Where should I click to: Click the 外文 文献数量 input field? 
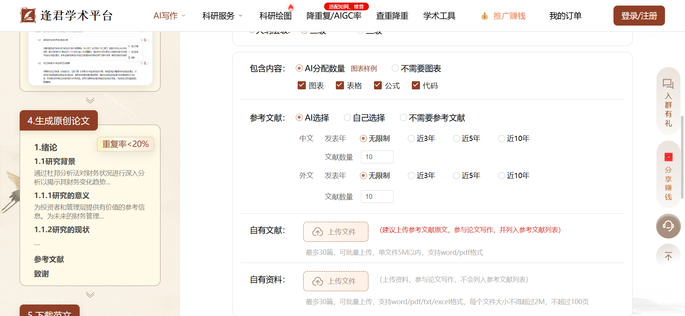tap(377, 197)
